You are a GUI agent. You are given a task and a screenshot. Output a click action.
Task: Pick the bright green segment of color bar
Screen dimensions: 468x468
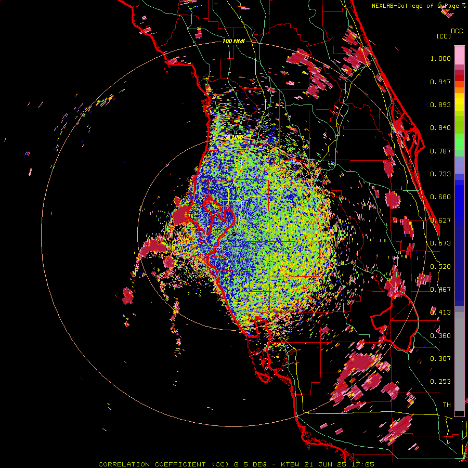point(459,142)
